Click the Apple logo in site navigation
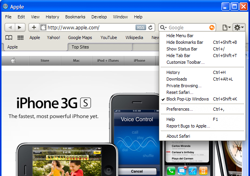This screenshot has width=250, height=176. click(13, 61)
